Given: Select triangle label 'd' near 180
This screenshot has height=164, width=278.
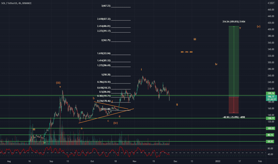Looking at the screenshot, I should tap(112, 102).
